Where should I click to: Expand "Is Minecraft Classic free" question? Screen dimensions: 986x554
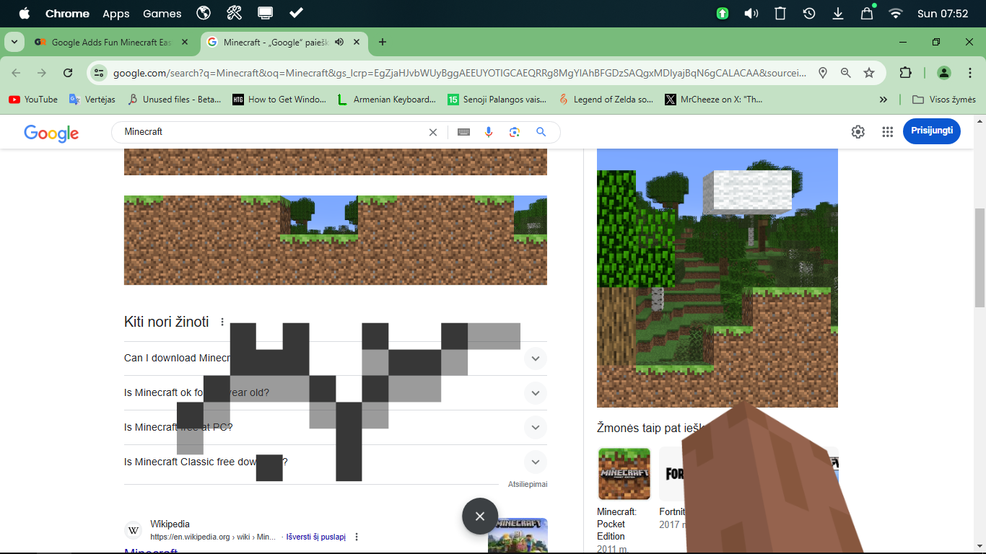point(535,462)
